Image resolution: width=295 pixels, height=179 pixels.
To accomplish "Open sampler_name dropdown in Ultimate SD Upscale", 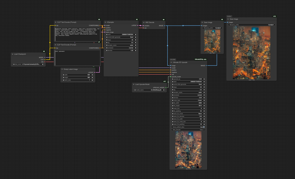I will pos(188,93).
